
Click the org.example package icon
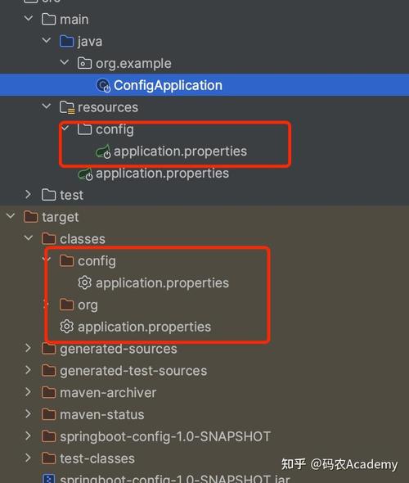pyautogui.click(x=84, y=63)
